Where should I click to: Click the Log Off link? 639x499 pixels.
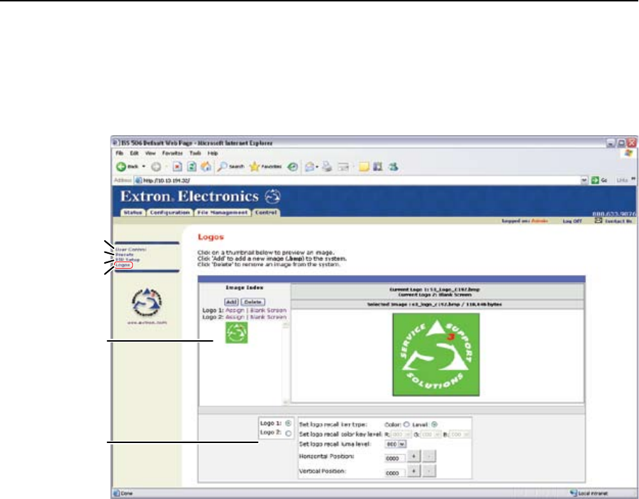[572, 220]
